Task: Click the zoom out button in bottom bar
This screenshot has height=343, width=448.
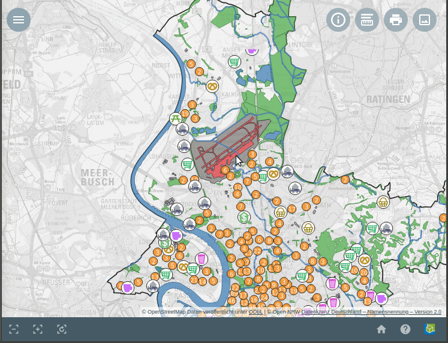Action: [14, 329]
